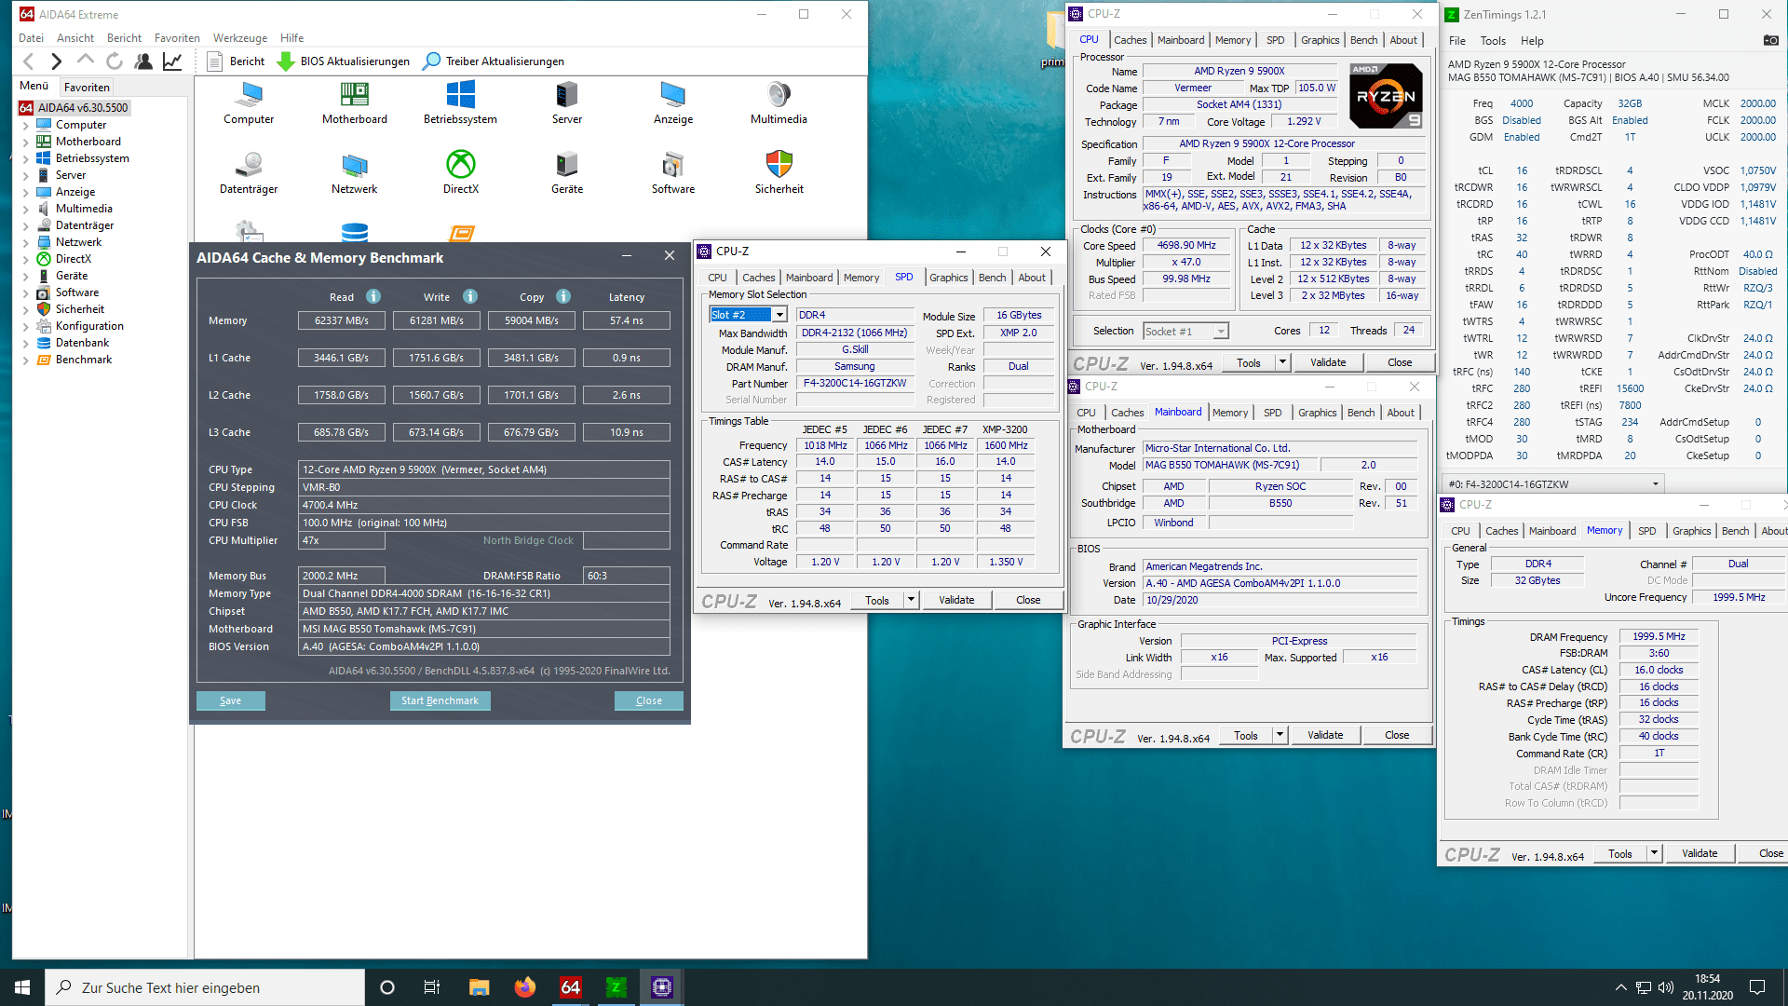1788x1006 pixels.
Task: Open the ZenTimings module dropdown F4-3200C14-16GTZKW
Action: point(1553,483)
